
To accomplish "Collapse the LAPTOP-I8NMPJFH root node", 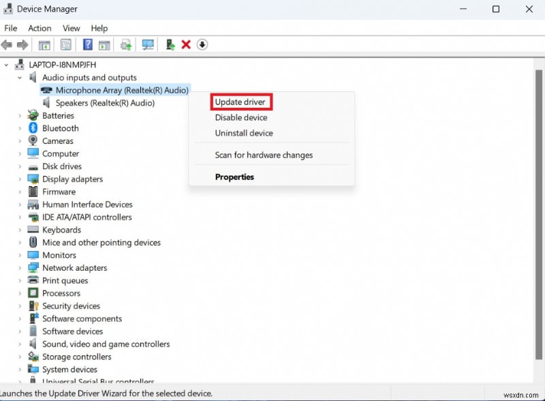I will click(6, 65).
